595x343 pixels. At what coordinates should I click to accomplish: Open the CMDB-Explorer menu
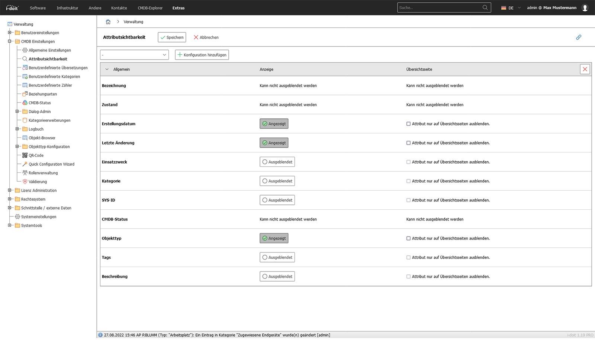tap(150, 8)
